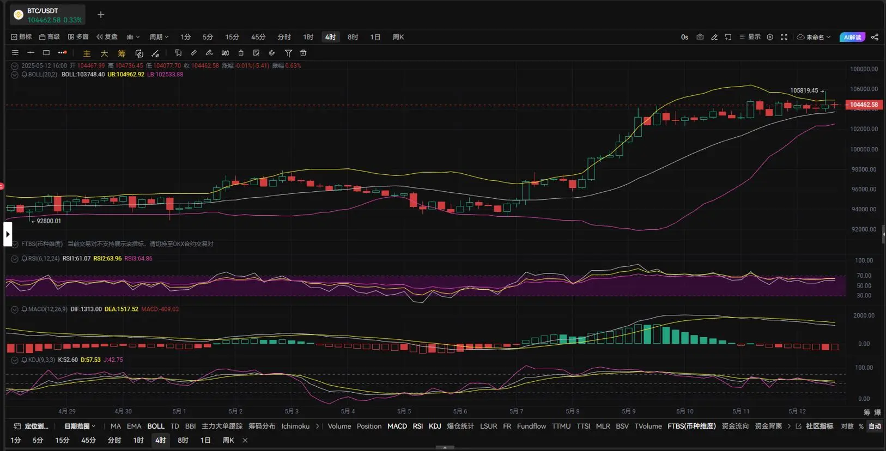
Task: Enable the 对数 logarithmic scale
Action: [x=847, y=426]
